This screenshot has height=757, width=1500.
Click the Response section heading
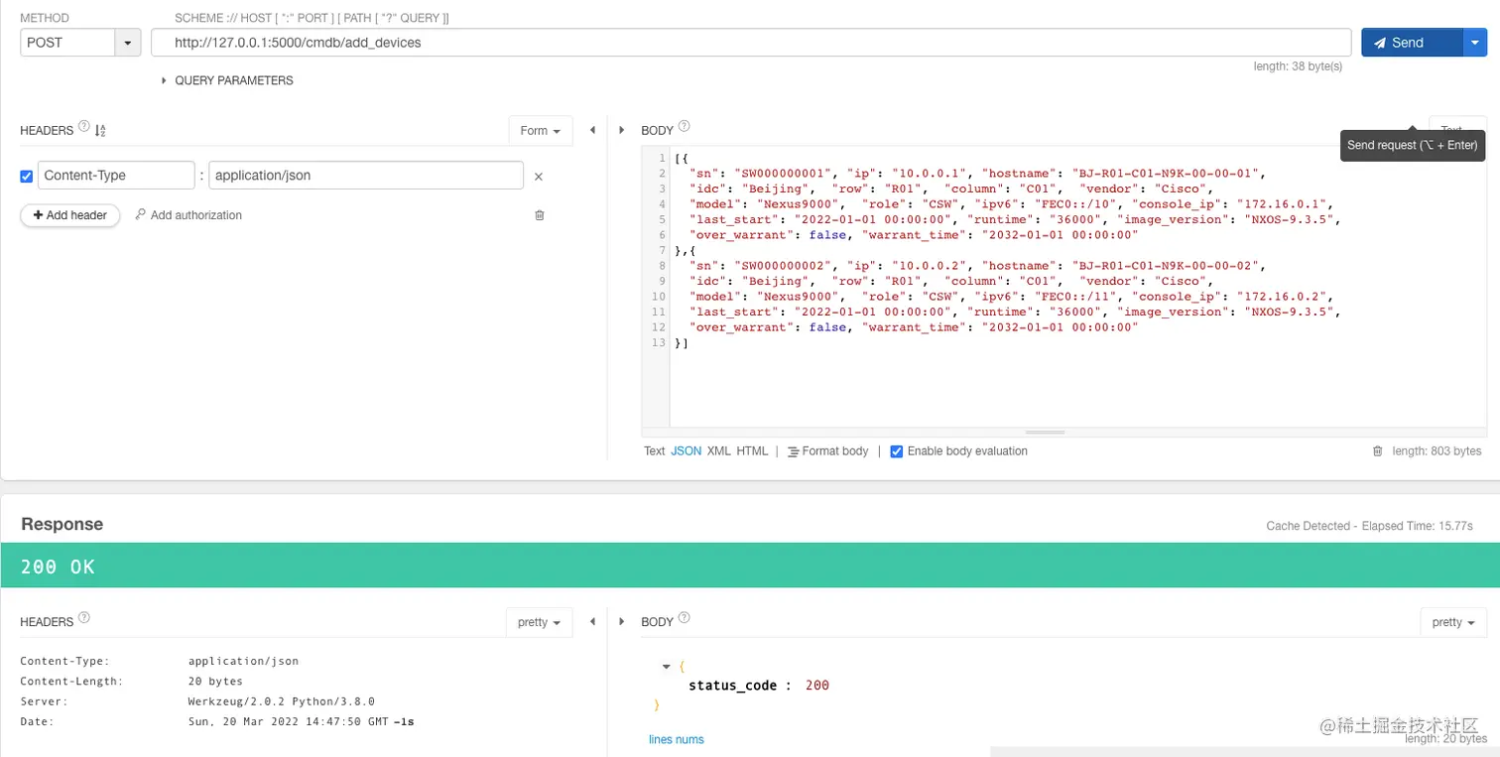tap(62, 524)
